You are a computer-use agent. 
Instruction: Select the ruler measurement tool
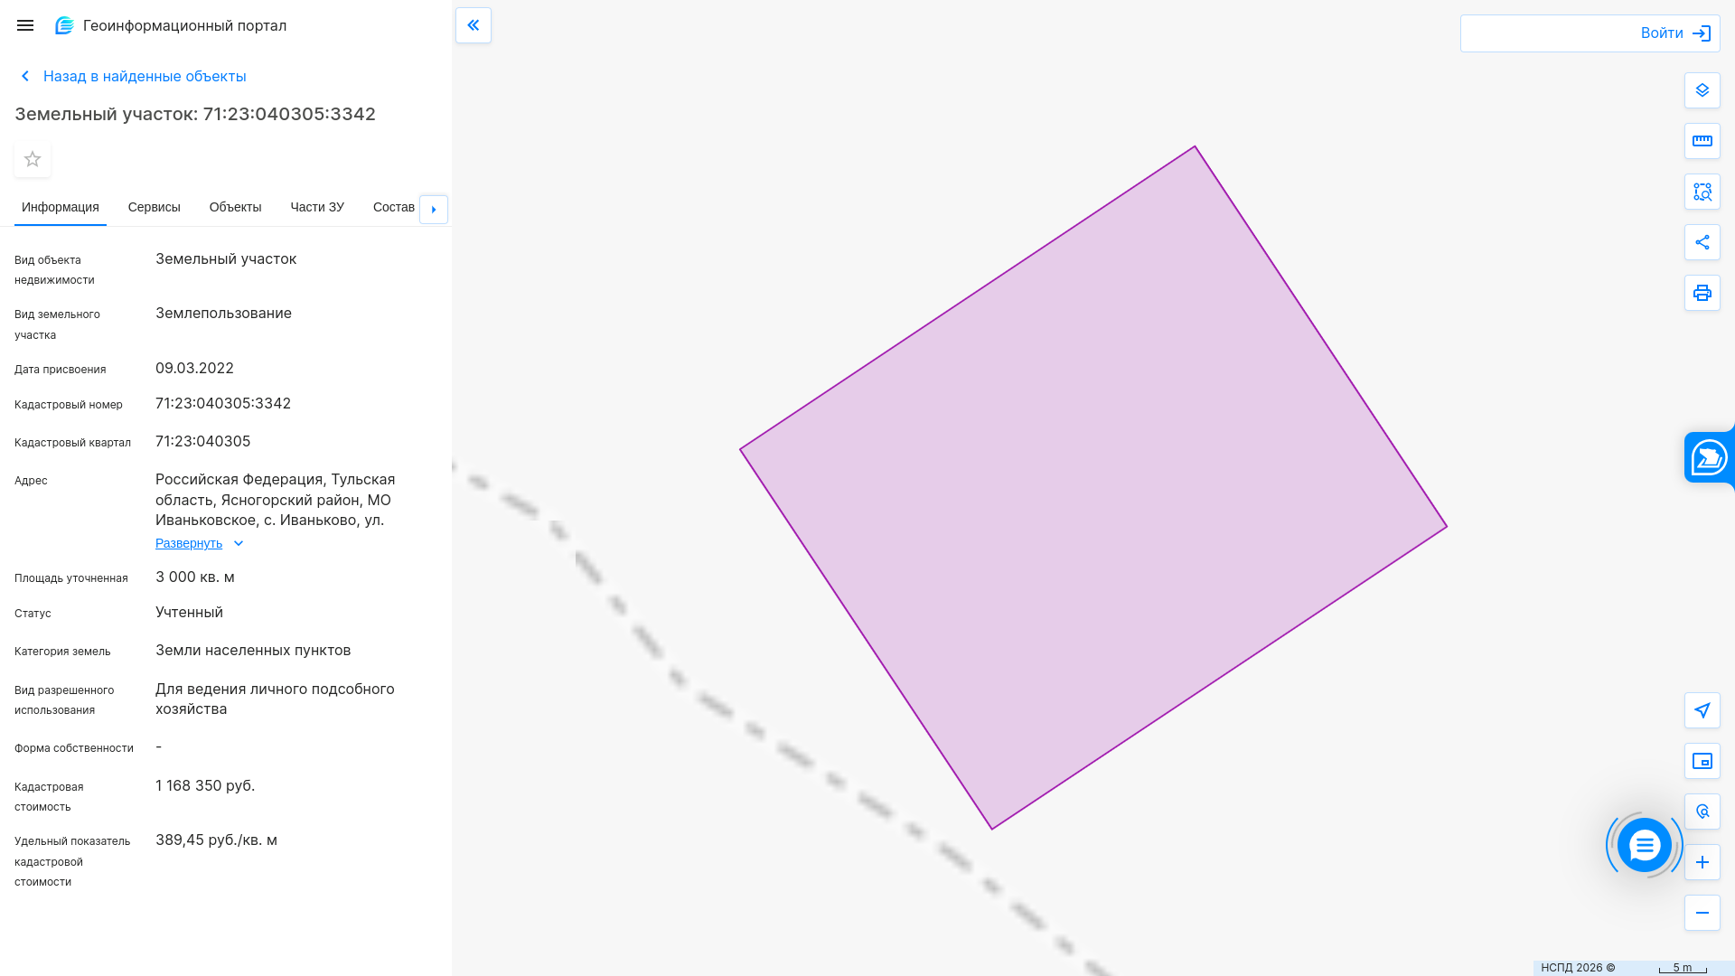(x=1702, y=141)
